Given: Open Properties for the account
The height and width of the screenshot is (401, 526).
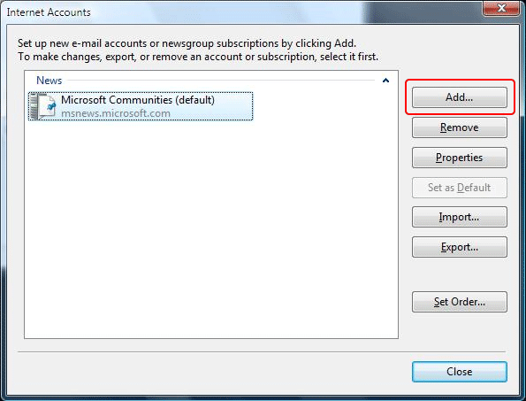Looking at the screenshot, I should coord(459,158).
